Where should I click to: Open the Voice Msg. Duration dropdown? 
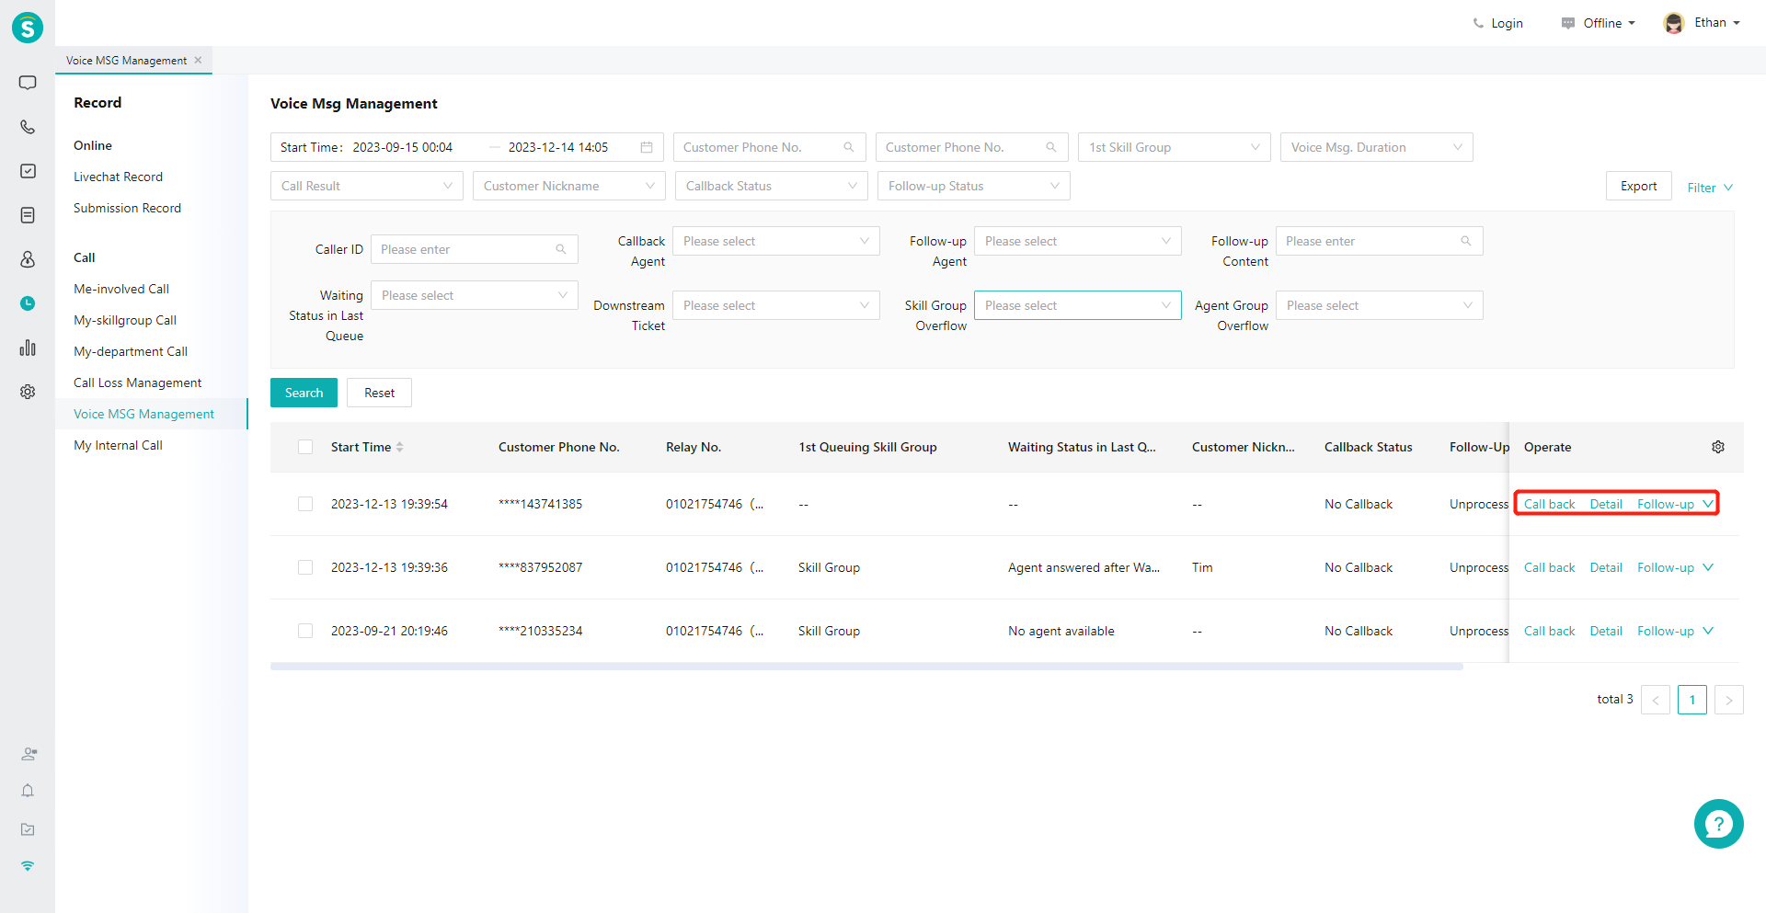[1377, 147]
